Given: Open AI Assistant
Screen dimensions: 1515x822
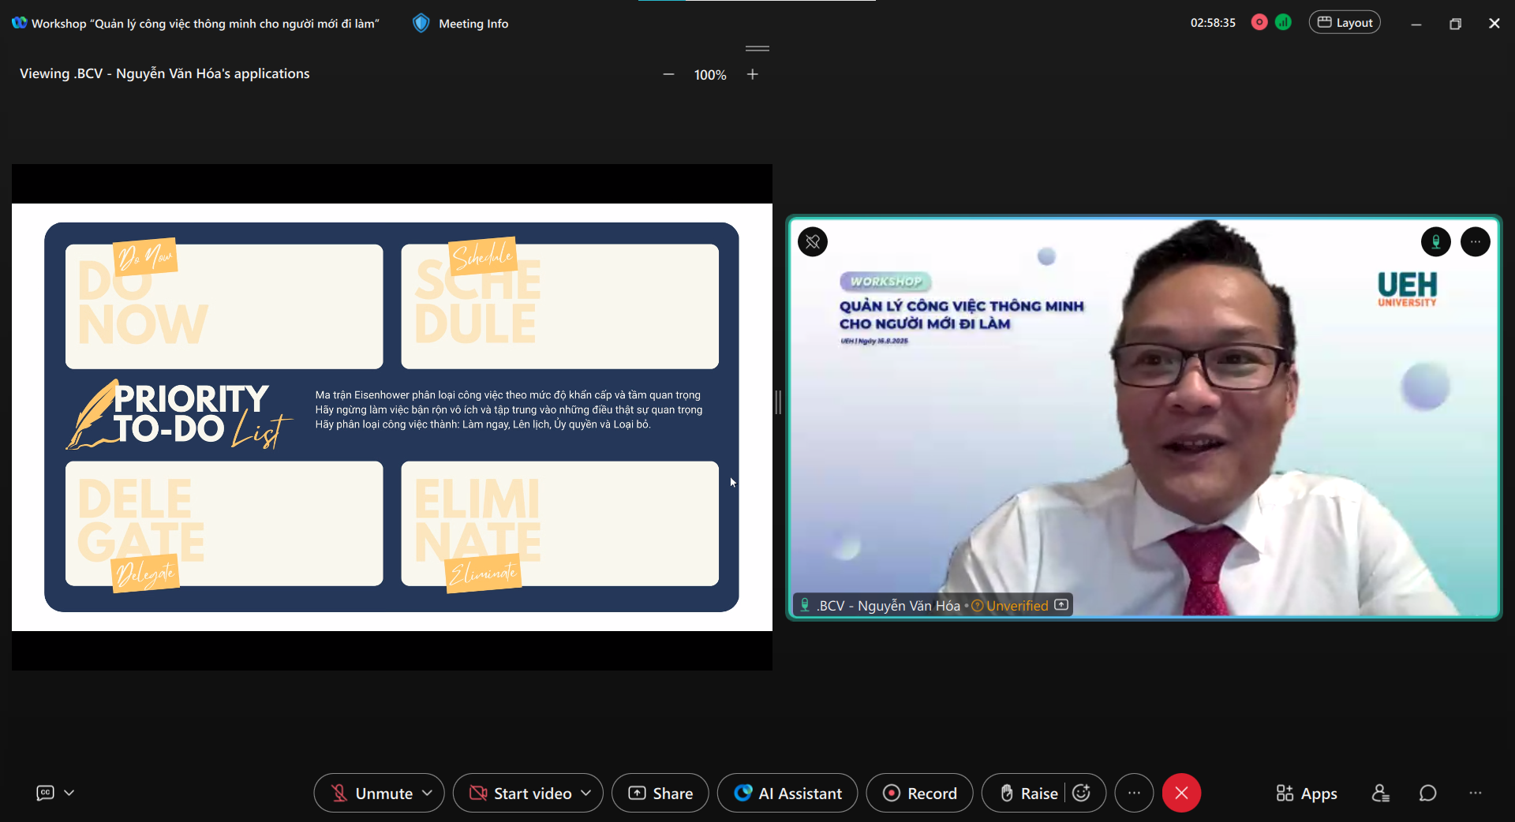Looking at the screenshot, I should [x=787, y=793].
